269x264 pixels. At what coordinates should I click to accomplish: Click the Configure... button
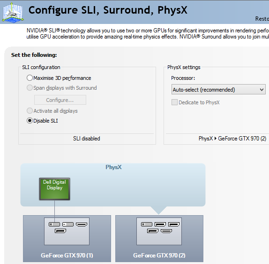point(60,100)
